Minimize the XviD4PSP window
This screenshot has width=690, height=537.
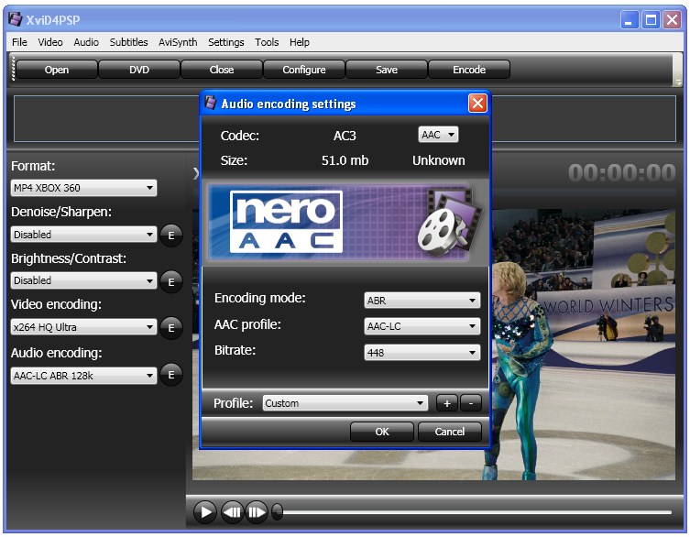click(x=630, y=20)
